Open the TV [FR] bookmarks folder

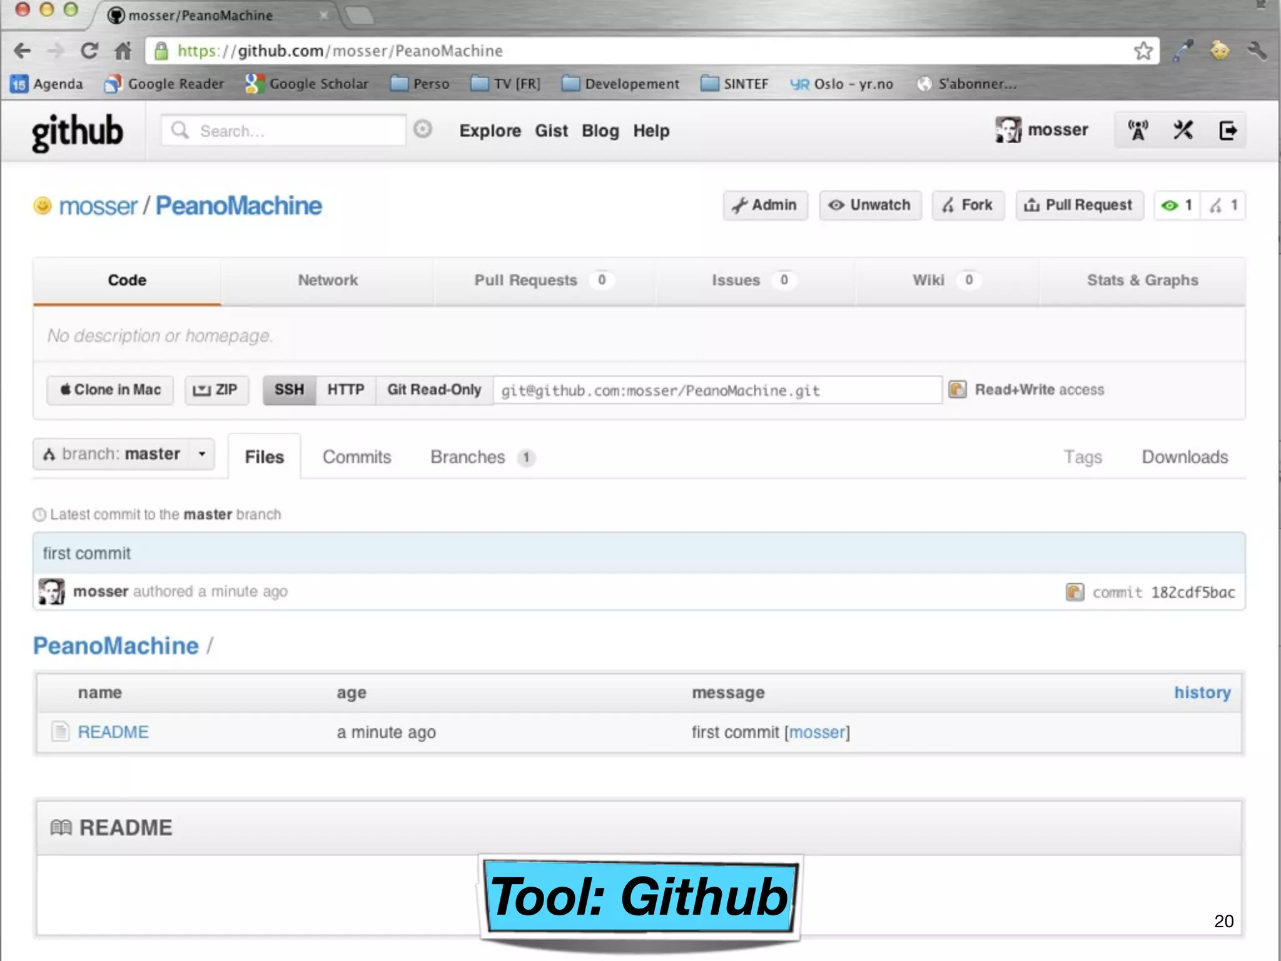point(505,84)
